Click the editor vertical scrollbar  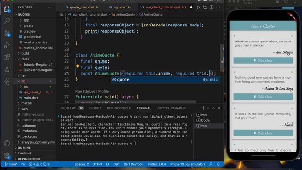pos(222,58)
